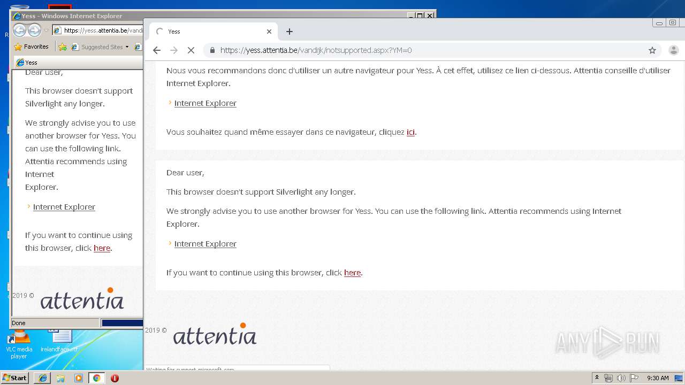
Task: Click 'Dear user,' text in Chrome page
Action: pyautogui.click(x=185, y=173)
